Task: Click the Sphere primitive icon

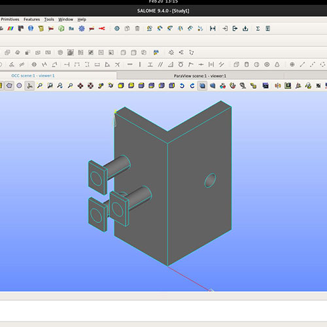Action: tap(256, 65)
